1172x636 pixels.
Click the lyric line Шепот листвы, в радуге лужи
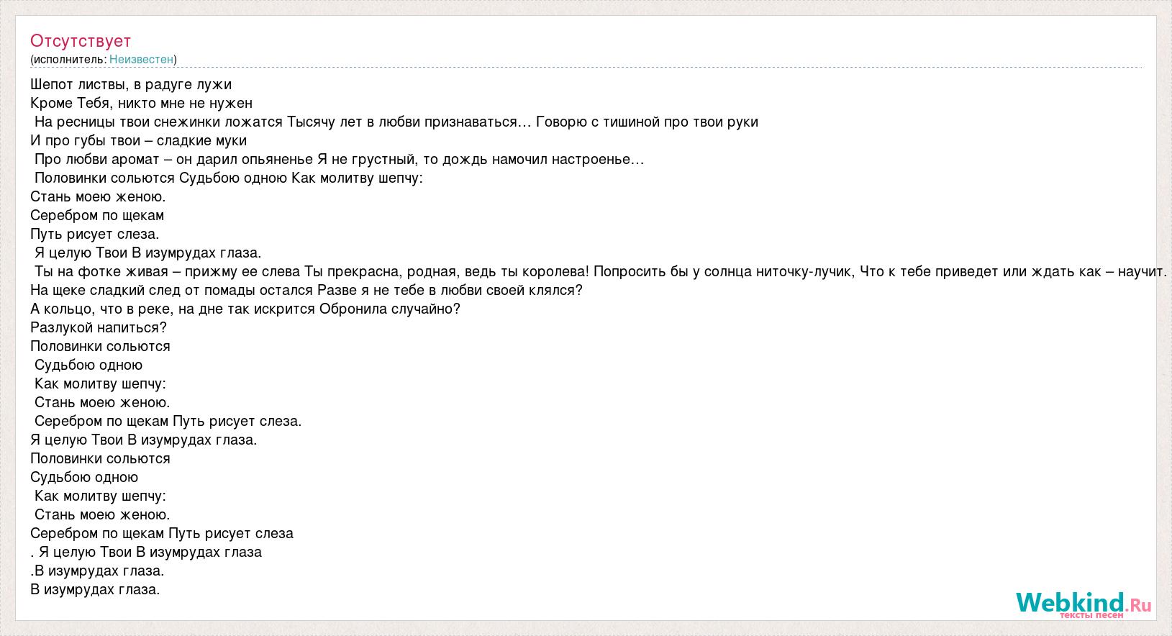click(131, 85)
